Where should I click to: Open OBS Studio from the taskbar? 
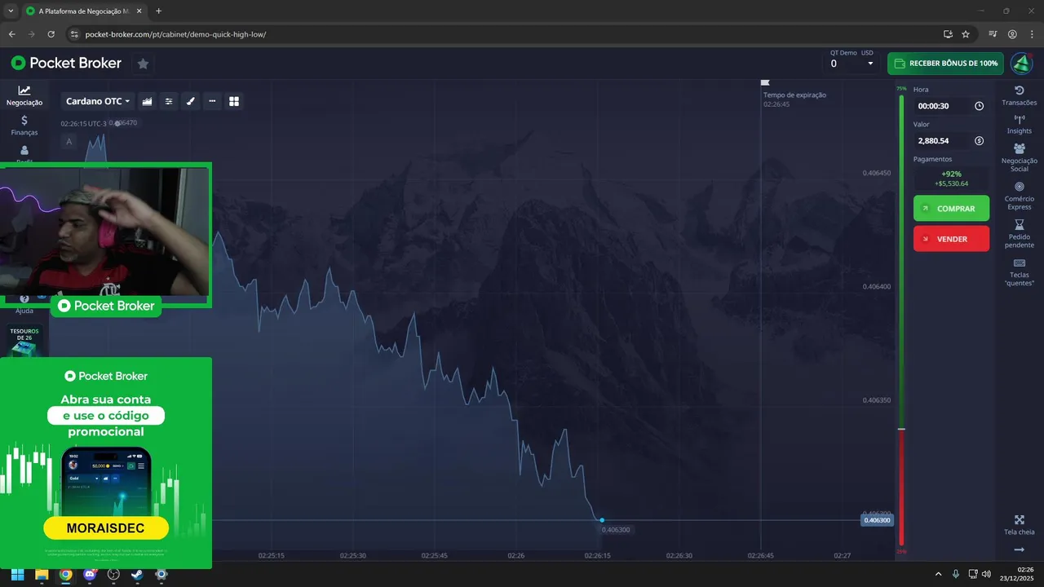[113, 574]
